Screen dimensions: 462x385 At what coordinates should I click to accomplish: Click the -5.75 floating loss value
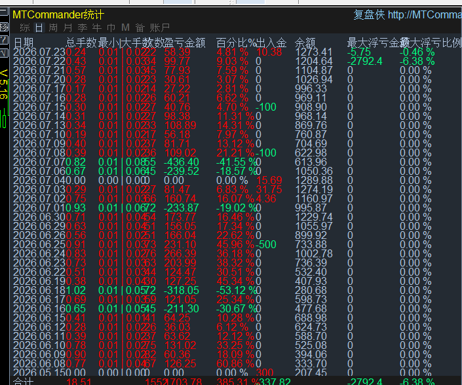pos(359,52)
